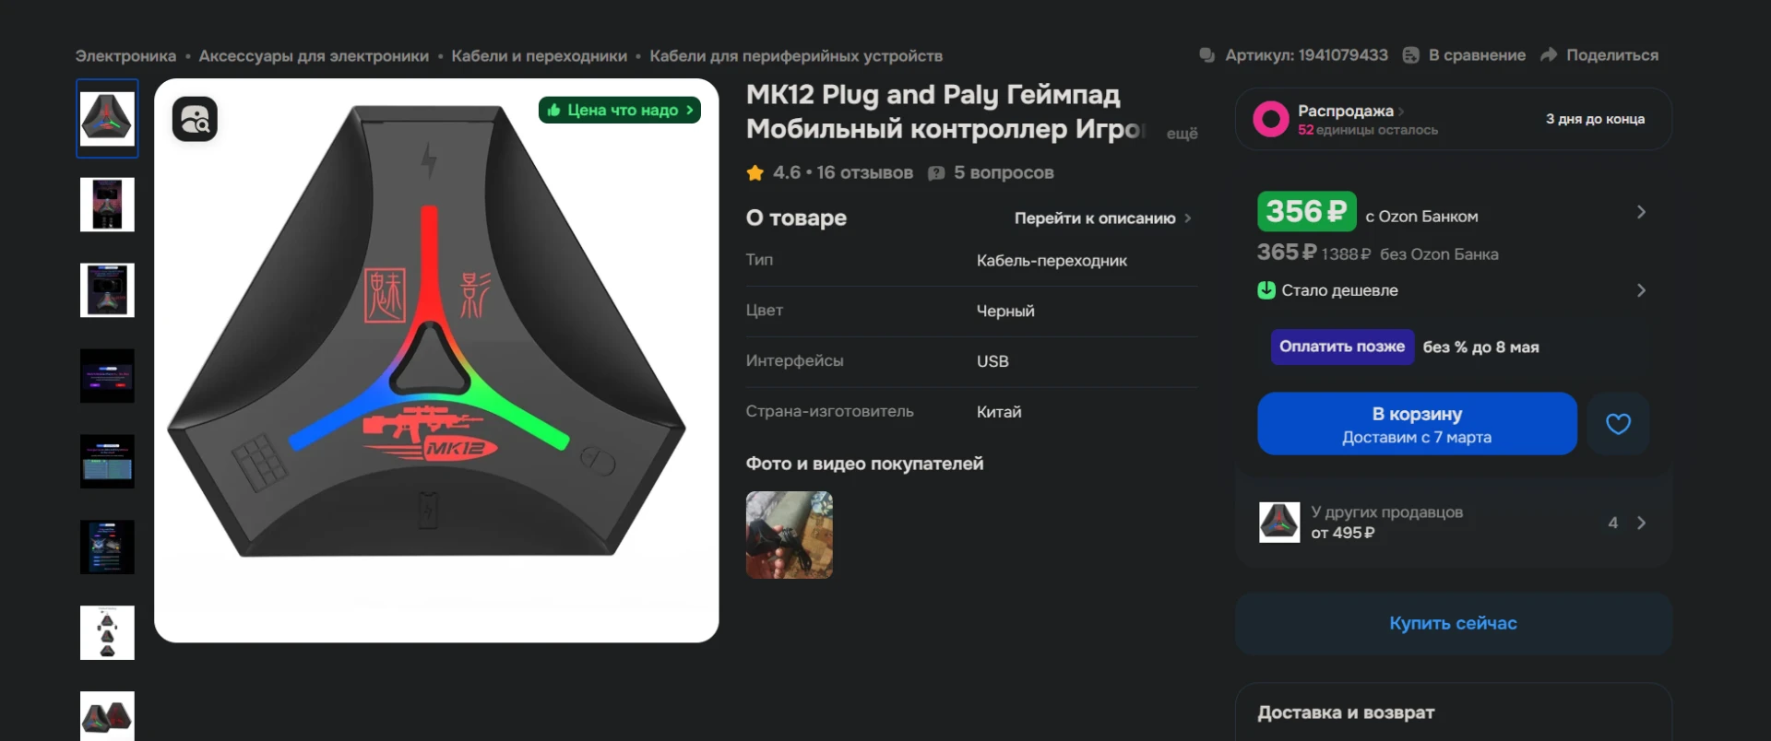Show full title with 'ещё' link
Image resolution: width=1771 pixels, height=741 pixels.
(x=1182, y=134)
